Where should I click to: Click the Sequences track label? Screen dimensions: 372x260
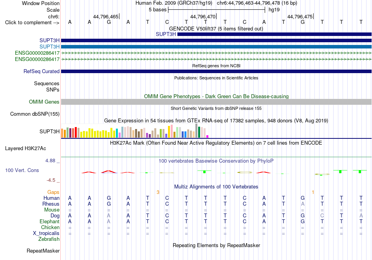[x=47, y=83]
